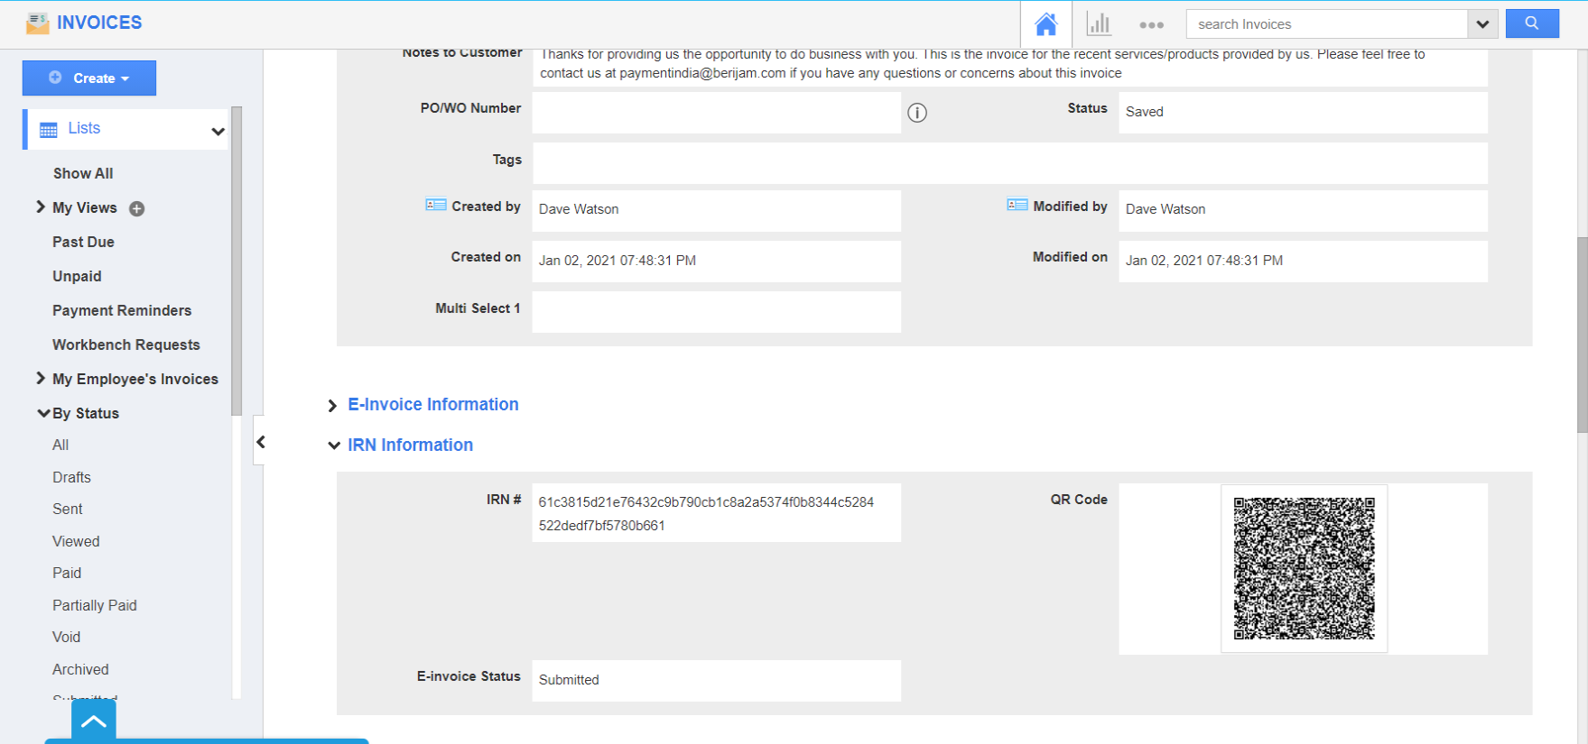1588x744 pixels.
Task: Open the Create dropdown button
Action: [x=89, y=78]
